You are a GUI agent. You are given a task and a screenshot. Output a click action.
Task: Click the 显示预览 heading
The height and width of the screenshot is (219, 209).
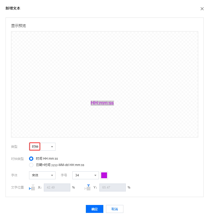[18, 26]
